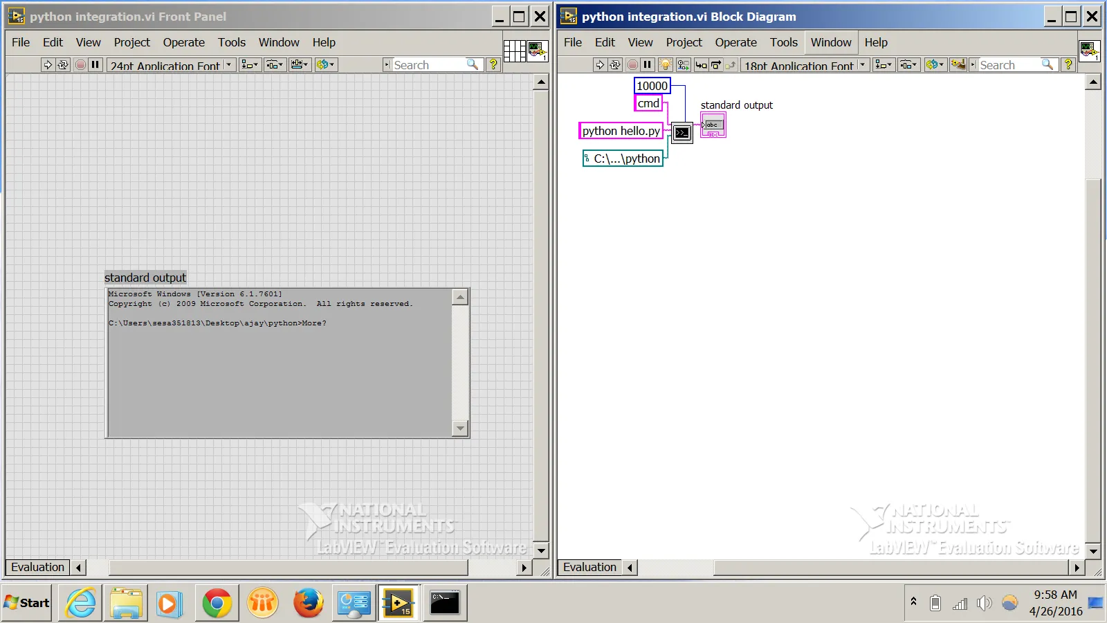Click the System Exec VI node
This screenshot has width=1107, height=623.
[x=682, y=132]
